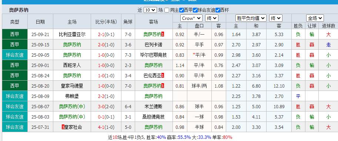Click the 4-1(1-0) score on 25-07-31
338x141 pixels.
(x=106, y=127)
